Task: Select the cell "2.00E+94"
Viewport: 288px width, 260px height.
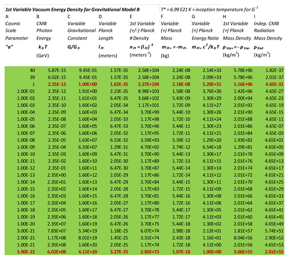Action: tap(243, 98)
